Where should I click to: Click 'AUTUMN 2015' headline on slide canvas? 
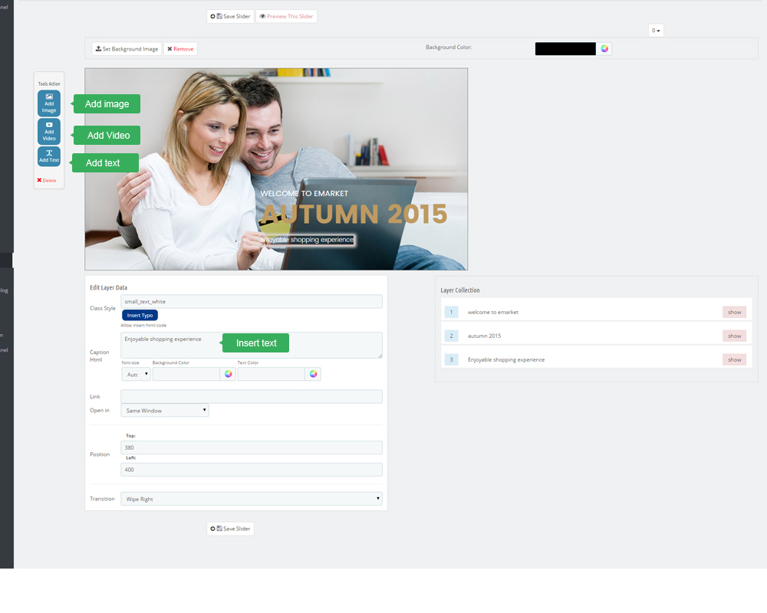pyautogui.click(x=354, y=214)
